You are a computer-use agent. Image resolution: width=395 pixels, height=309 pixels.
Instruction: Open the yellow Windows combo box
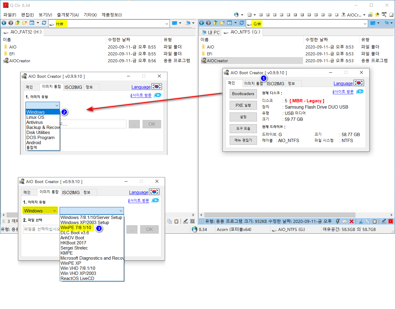pyautogui.click(x=40, y=211)
